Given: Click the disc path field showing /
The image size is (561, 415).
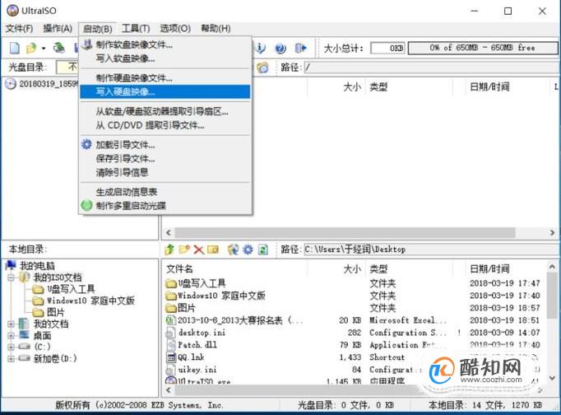Looking at the screenshot, I should [x=432, y=68].
